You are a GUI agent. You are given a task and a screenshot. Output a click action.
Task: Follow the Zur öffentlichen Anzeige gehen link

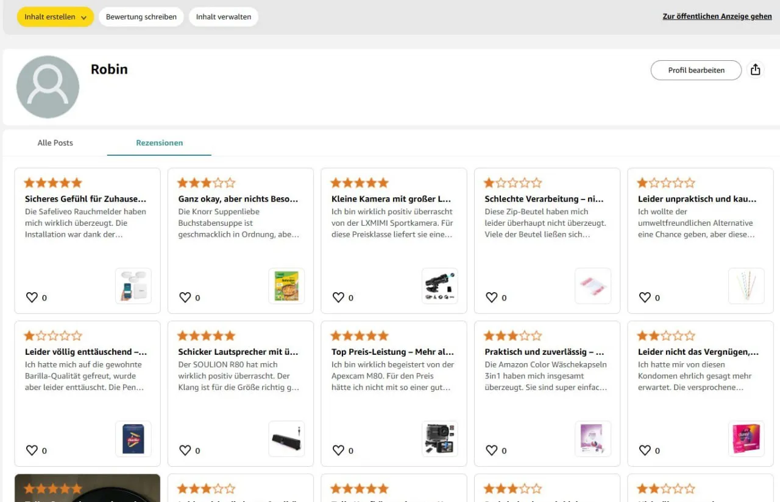click(717, 16)
